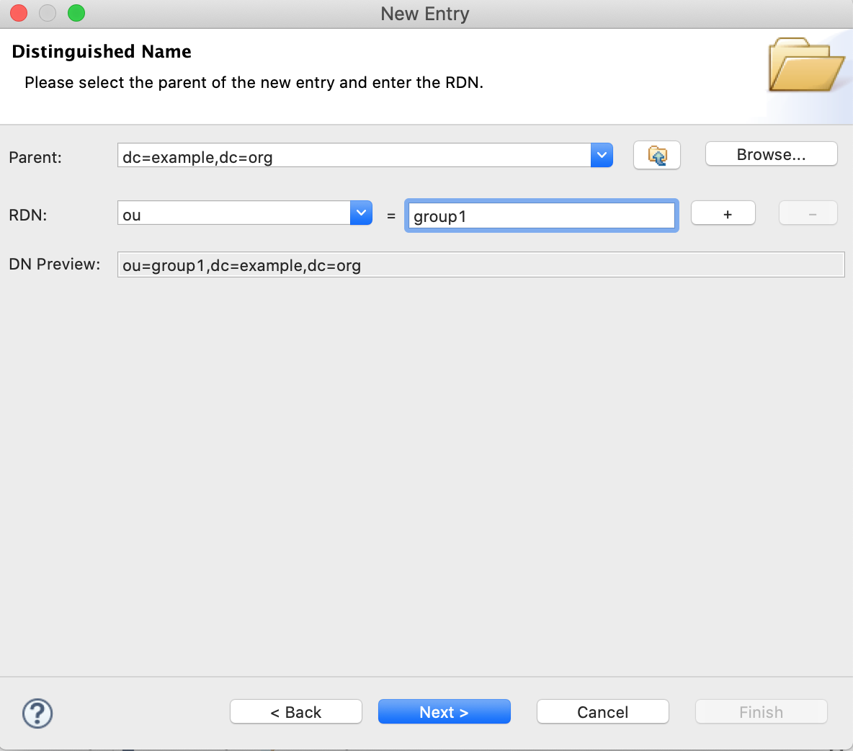Image resolution: width=853 pixels, height=751 pixels.
Task: Proceed by clicking Next
Action: (x=444, y=711)
